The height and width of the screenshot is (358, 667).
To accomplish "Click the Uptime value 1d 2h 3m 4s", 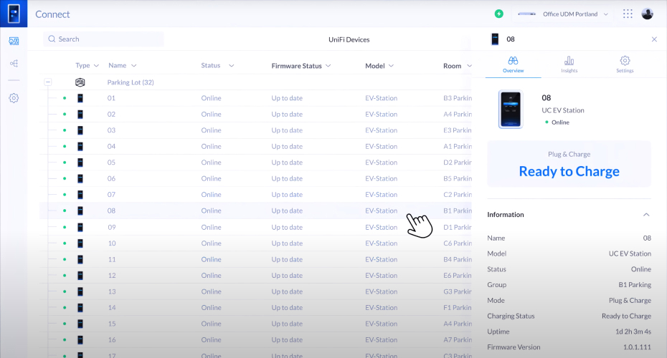I will point(633,332).
